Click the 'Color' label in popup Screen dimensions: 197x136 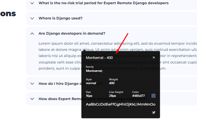135,92
